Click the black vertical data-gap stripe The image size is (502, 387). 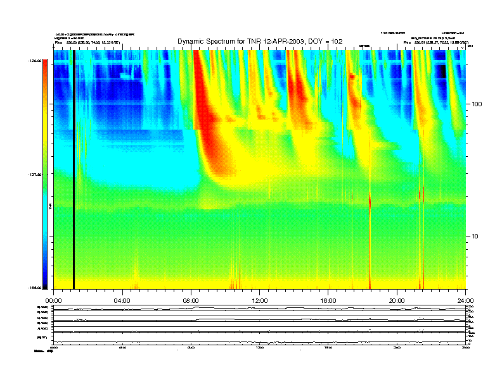pos(74,169)
